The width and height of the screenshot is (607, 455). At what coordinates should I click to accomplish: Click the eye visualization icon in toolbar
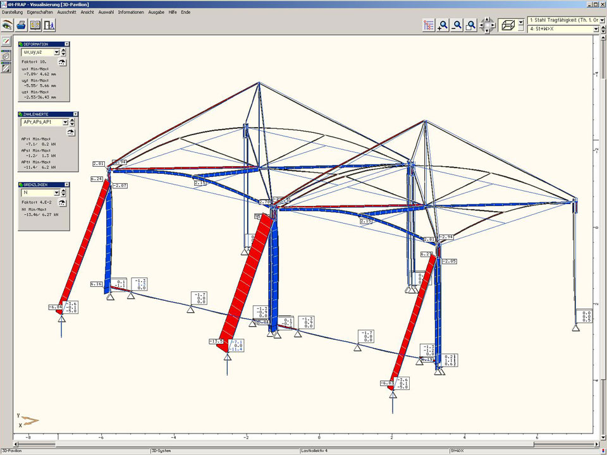pos(8,25)
